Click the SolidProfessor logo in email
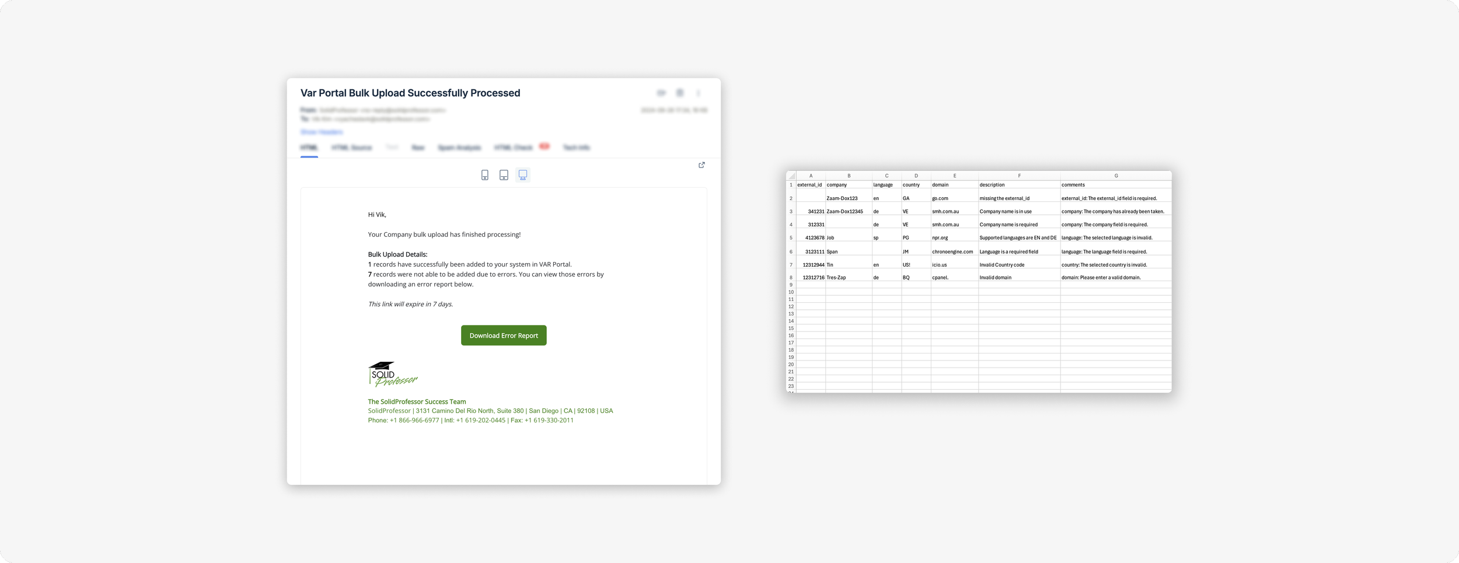 click(x=393, y=374)
